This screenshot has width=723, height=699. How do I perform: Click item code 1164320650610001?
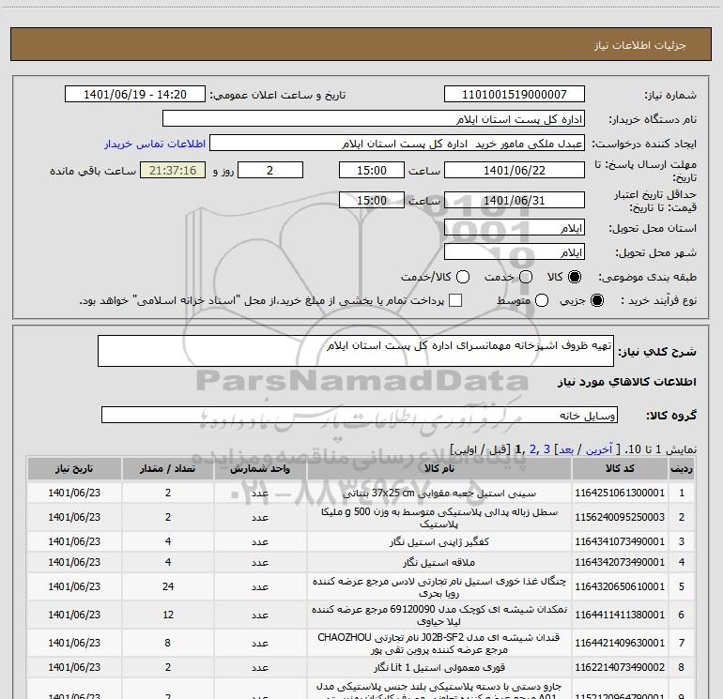point(620,586)
